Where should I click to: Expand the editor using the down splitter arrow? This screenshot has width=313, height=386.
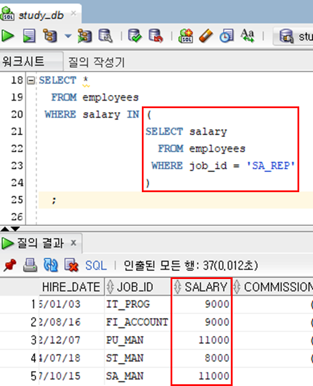(16, 229)
